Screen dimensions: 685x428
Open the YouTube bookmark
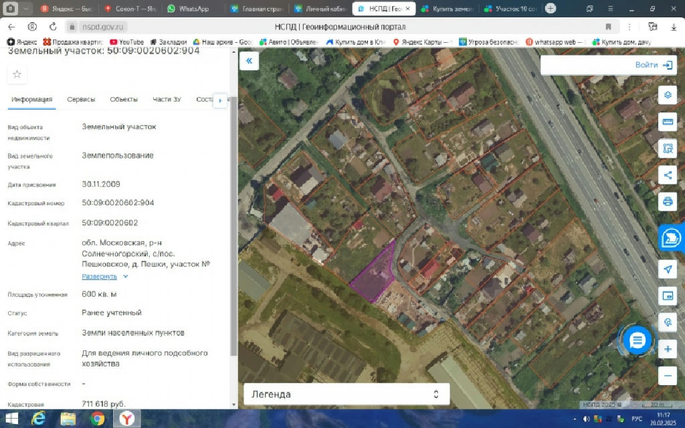click(126, 42)
